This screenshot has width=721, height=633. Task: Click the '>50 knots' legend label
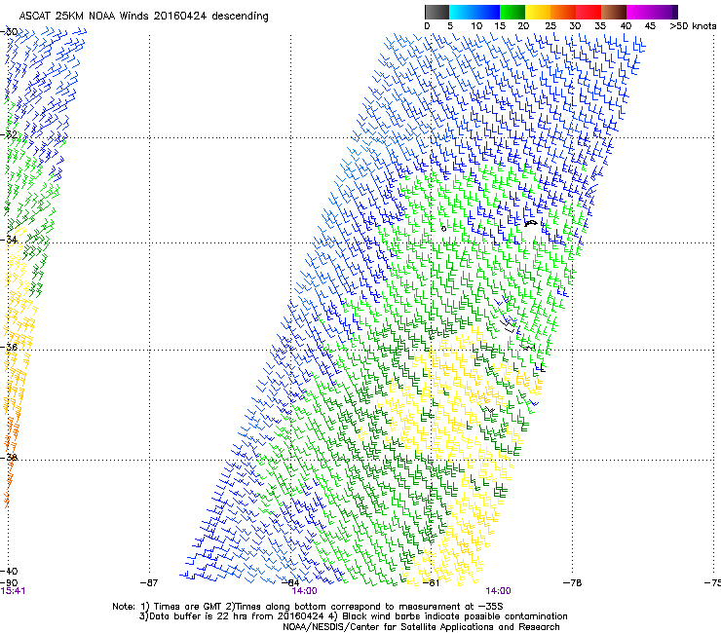coord(693,26)
